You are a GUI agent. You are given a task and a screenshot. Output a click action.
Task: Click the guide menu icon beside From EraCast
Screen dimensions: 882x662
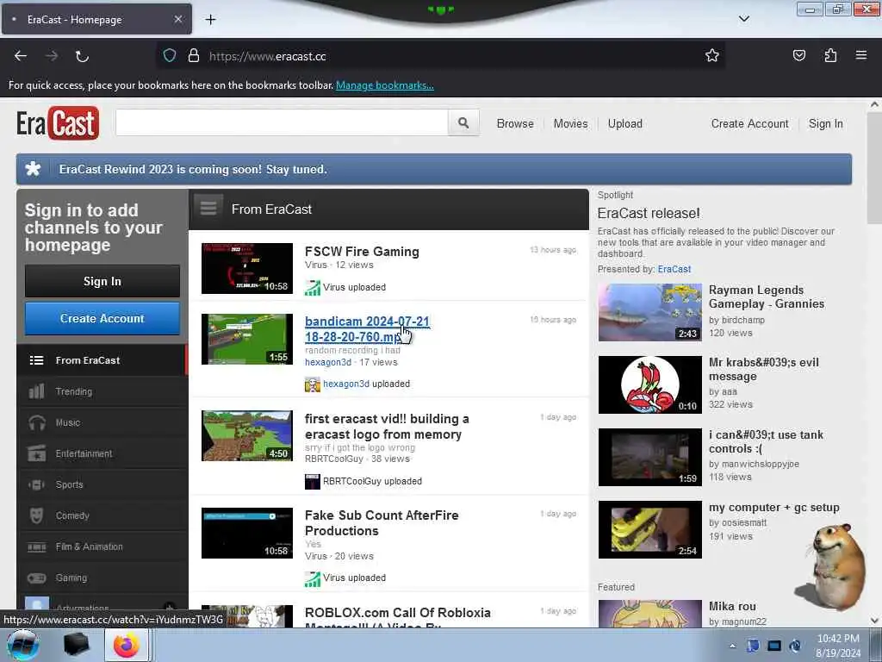point(208,209)
